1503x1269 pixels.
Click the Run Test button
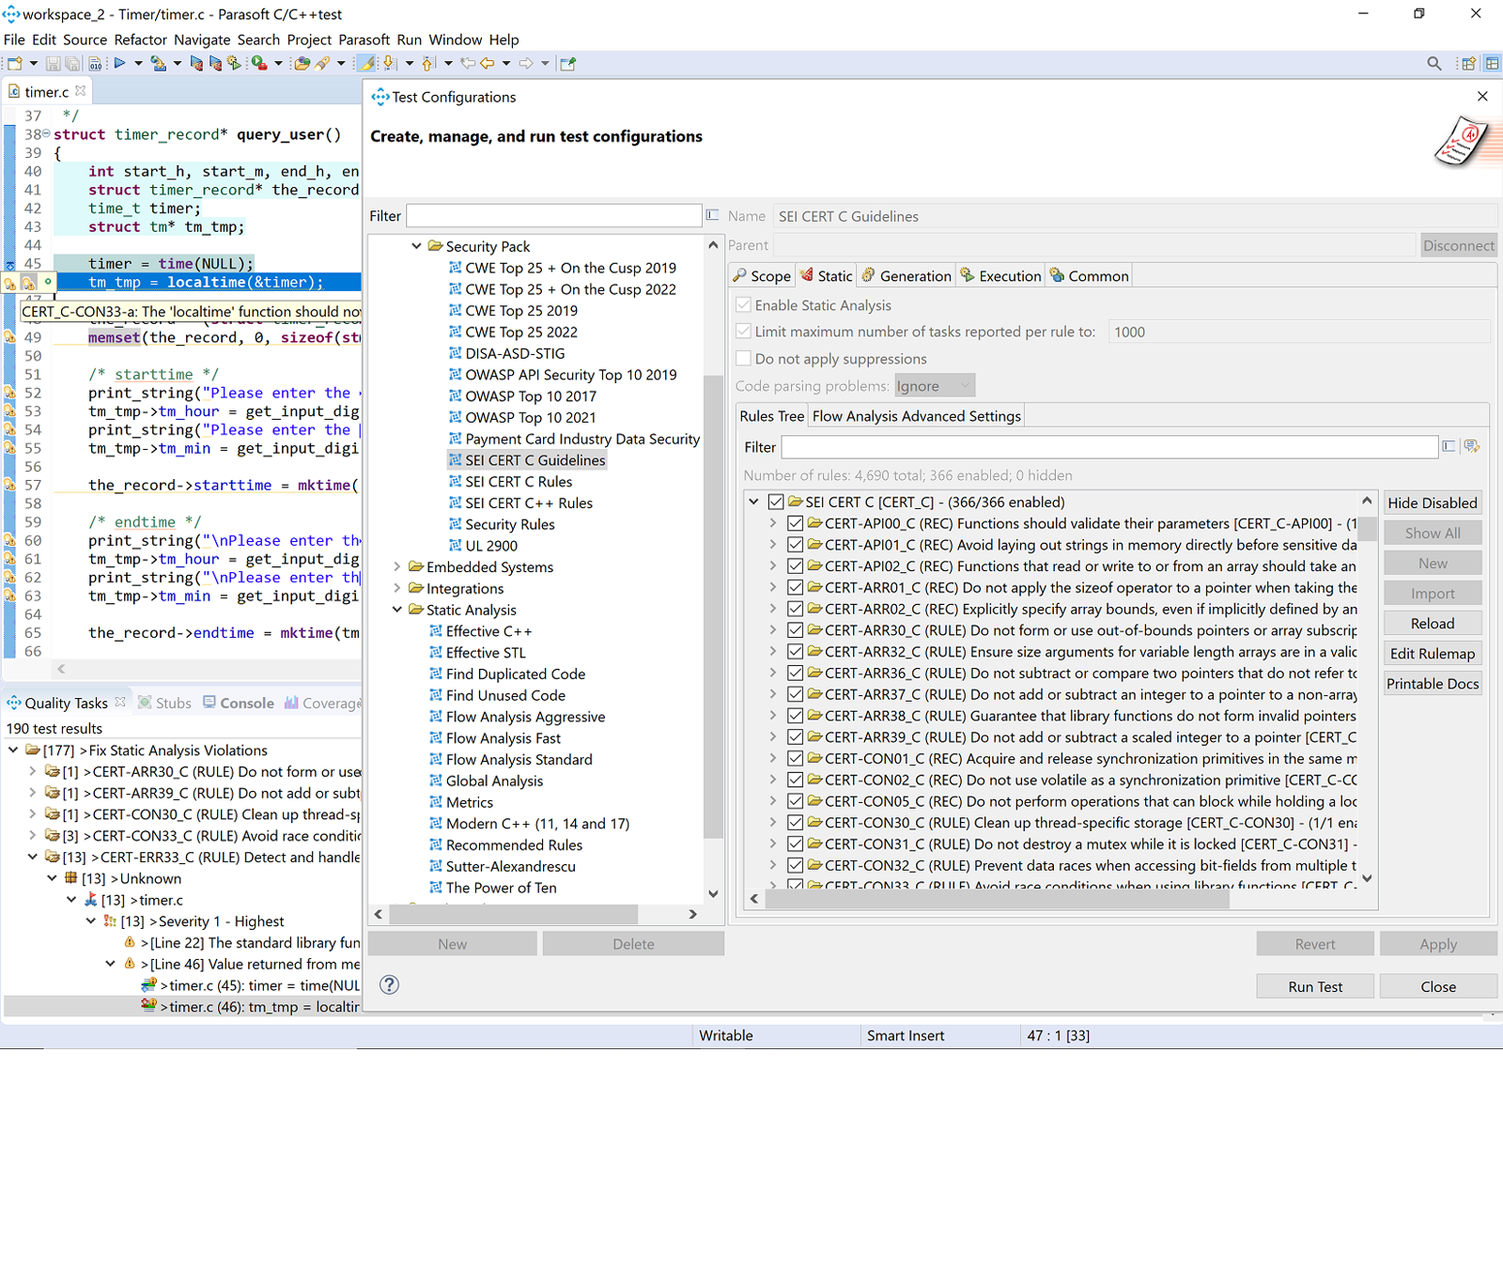click(x=1315, y=986)
